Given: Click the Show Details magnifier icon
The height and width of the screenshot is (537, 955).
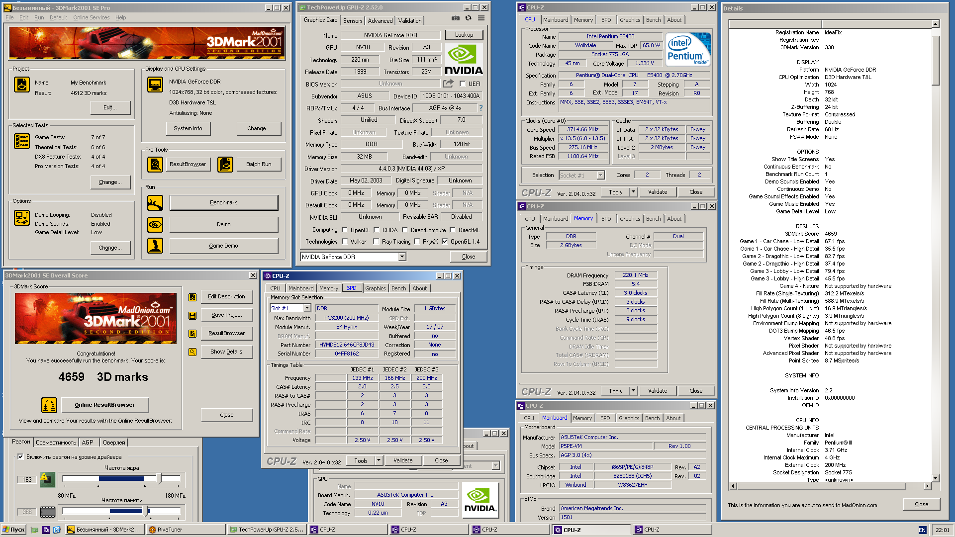Looking at the screenshot, I should coord(192,352).
